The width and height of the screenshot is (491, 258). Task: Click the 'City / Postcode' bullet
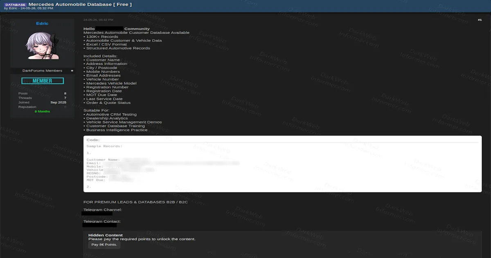[100, 68]
